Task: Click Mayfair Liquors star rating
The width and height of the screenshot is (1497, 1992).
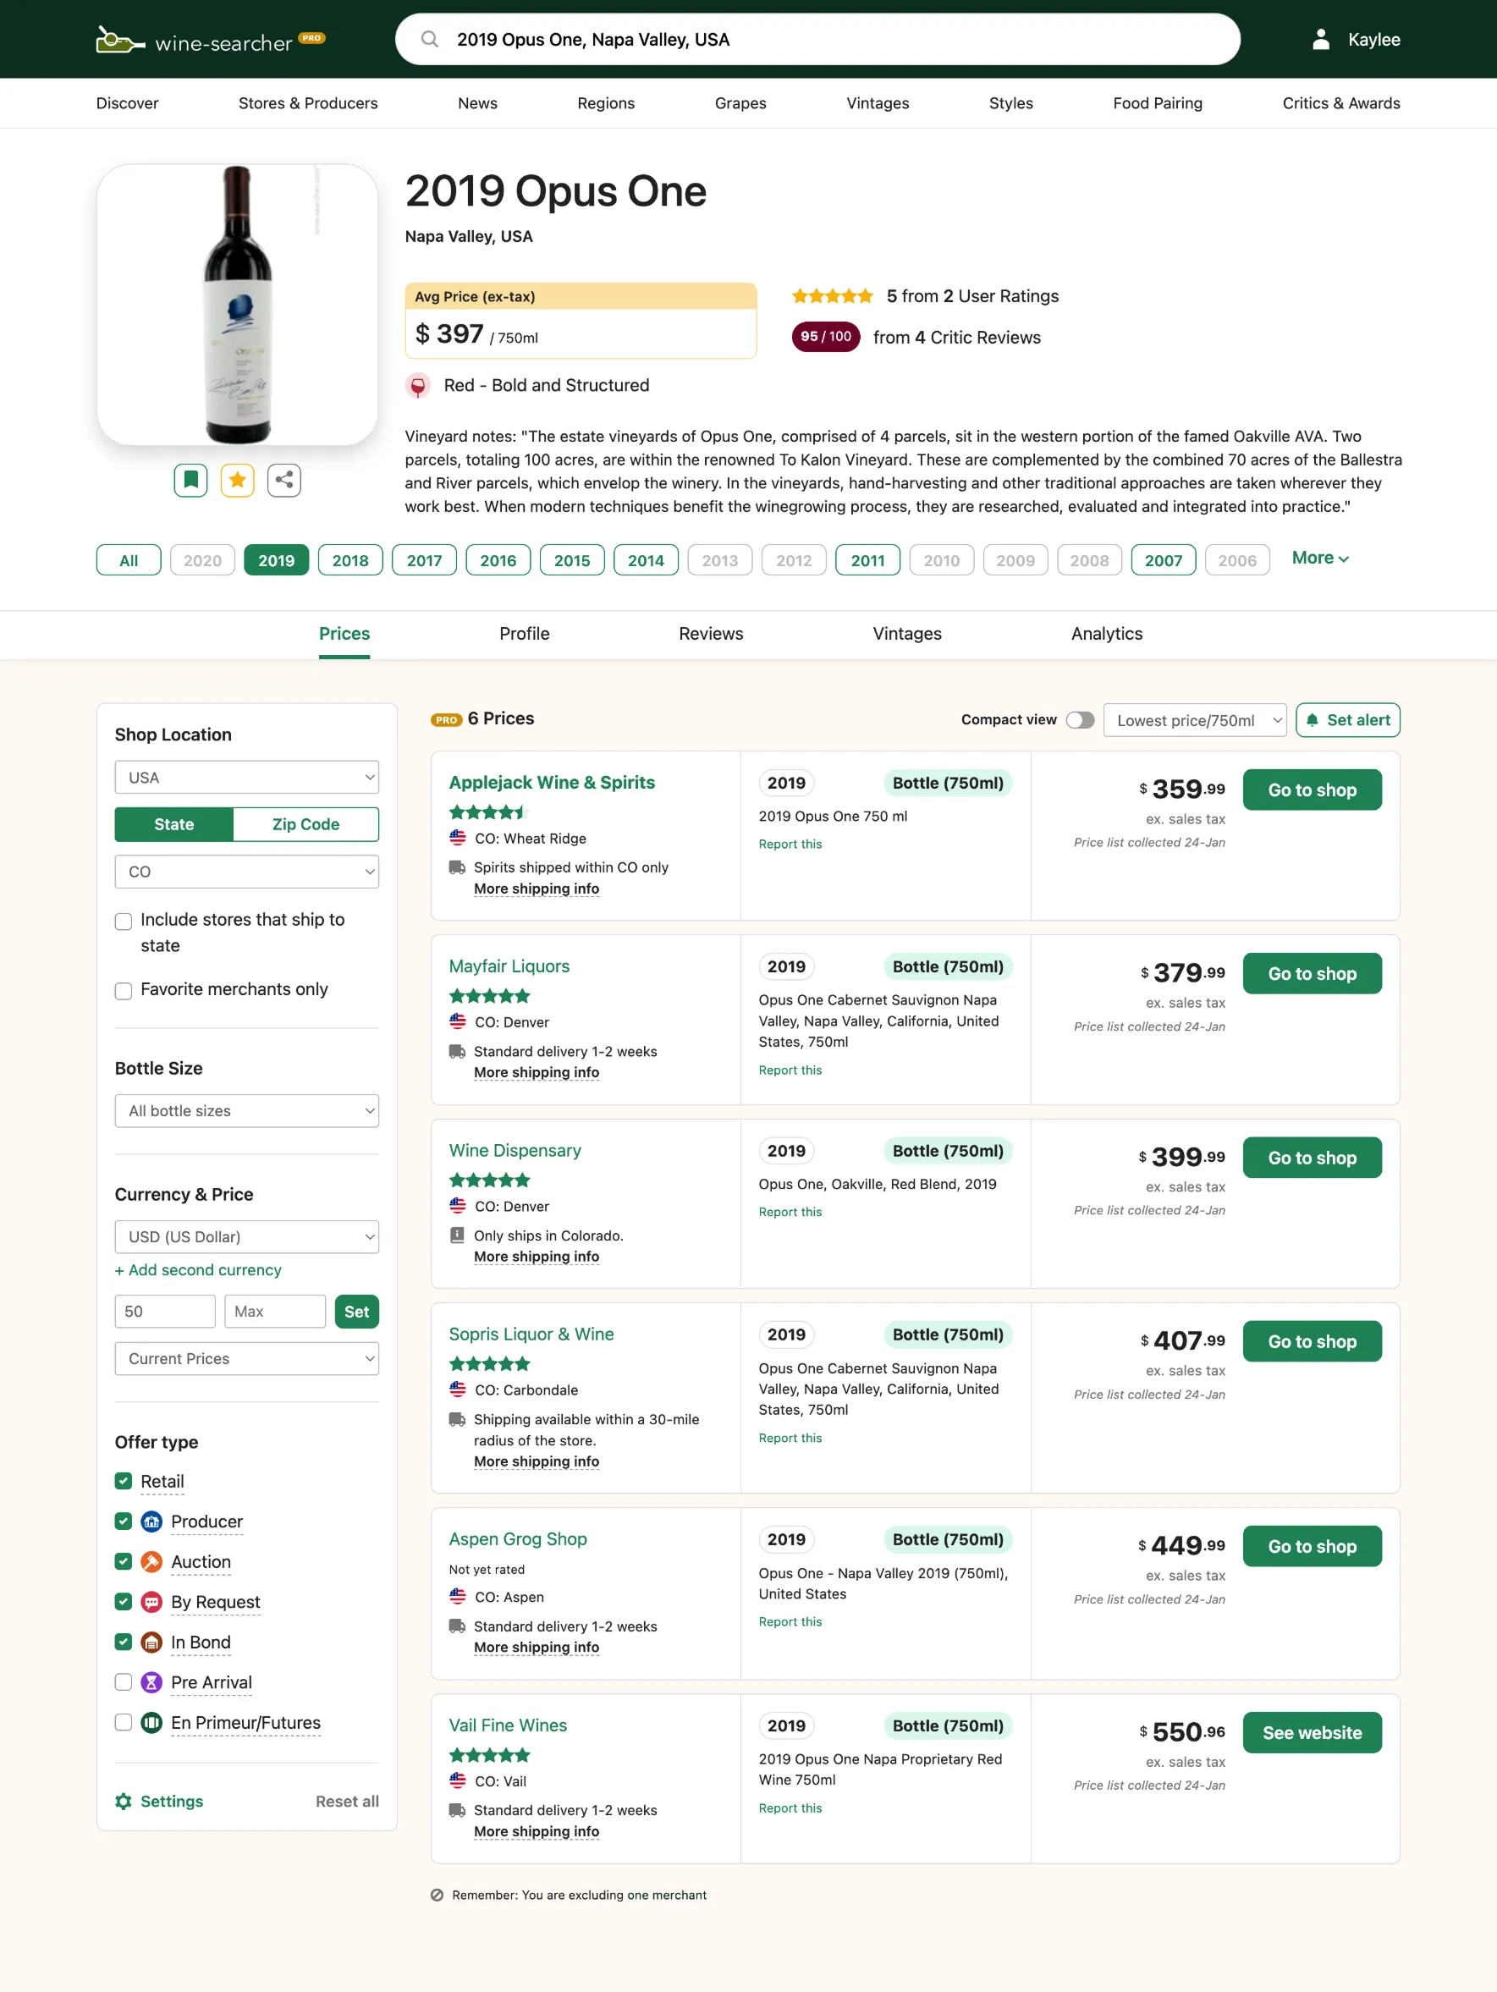Action: point(490,996)
